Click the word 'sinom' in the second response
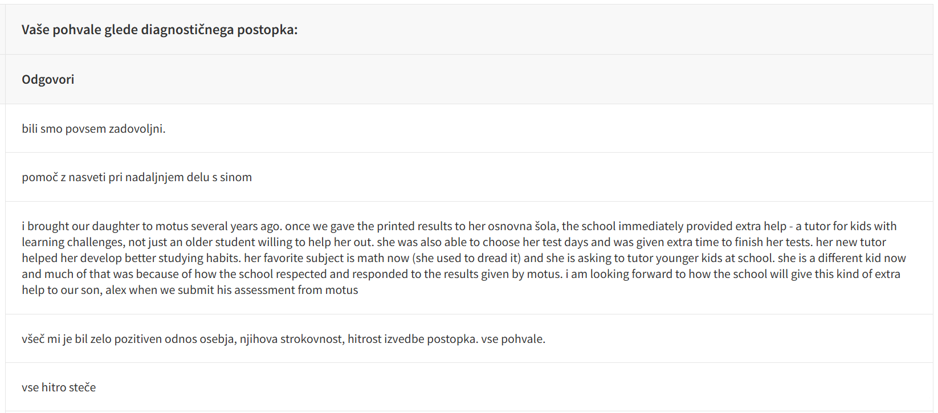 click(236, 177)
